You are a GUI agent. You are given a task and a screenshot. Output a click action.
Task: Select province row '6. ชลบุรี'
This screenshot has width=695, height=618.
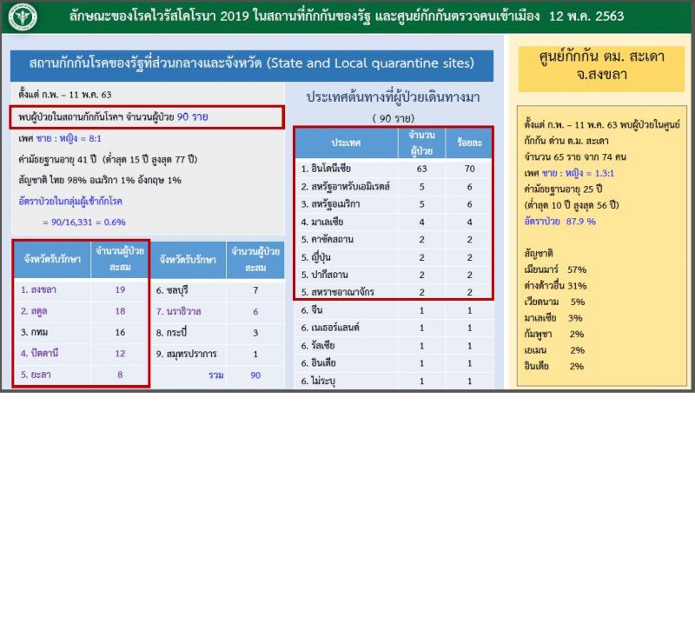218,290
